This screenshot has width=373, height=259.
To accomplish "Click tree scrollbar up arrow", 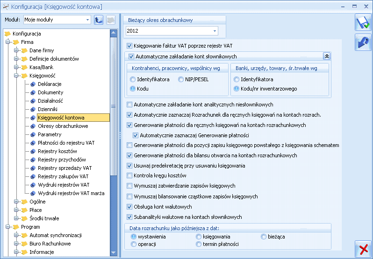I will click(114, 33).
